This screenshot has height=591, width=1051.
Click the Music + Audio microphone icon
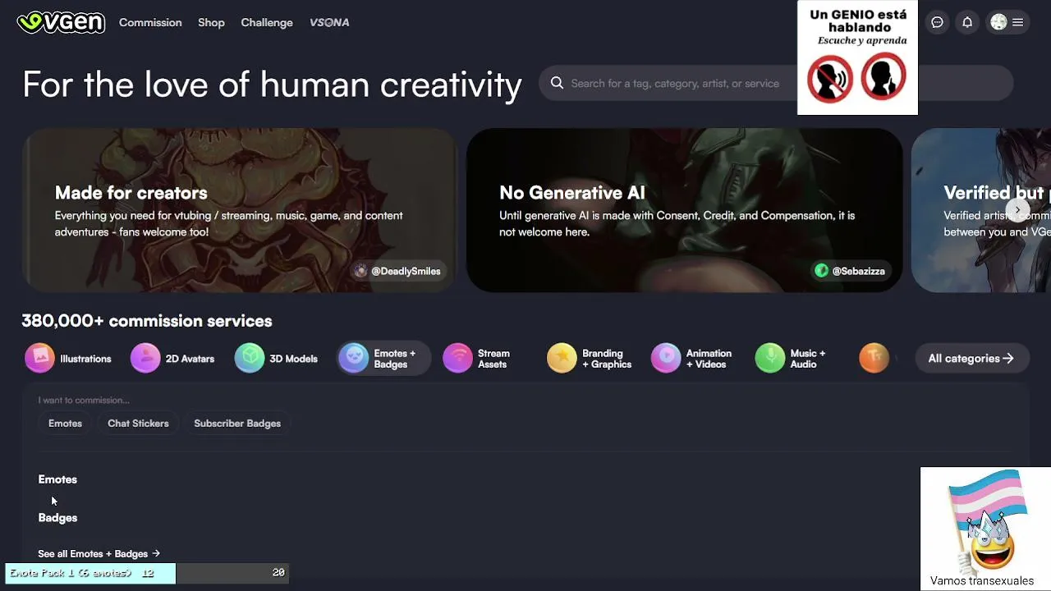coord(770,359)
